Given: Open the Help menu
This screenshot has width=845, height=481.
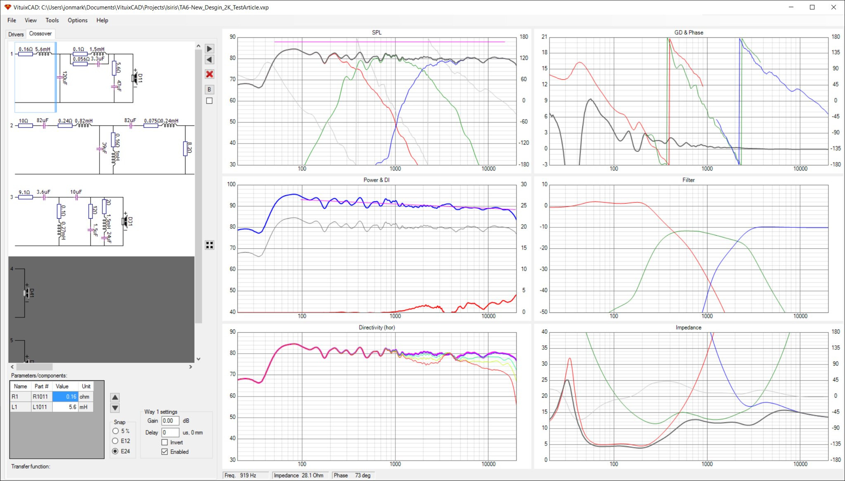Looking at the screenshot, I should (x=102, y=20).
